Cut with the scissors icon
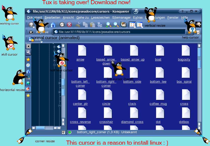 [x=78, y=25]
